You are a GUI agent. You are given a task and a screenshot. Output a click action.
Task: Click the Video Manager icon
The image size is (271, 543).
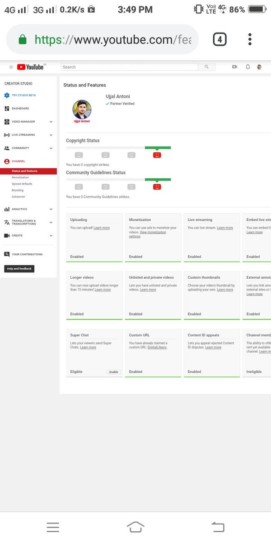tap(7, 122)
